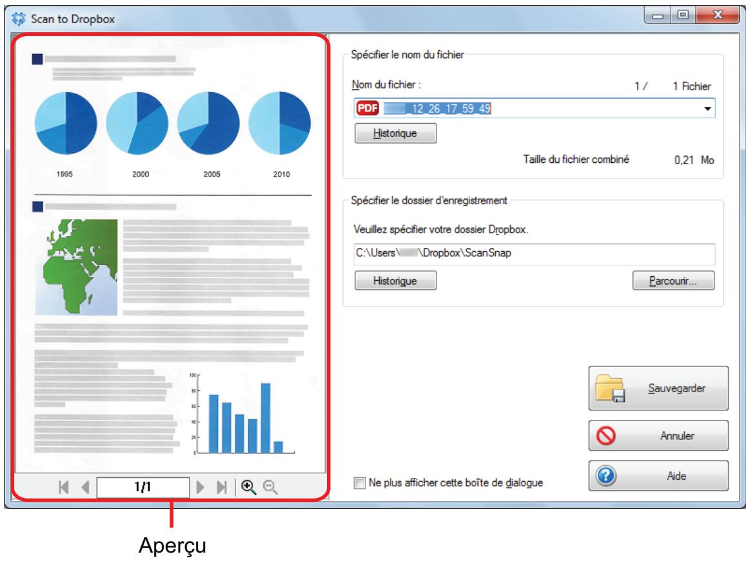Go to previous page in preview
746x561 pixels.
(x=86, y=487)
